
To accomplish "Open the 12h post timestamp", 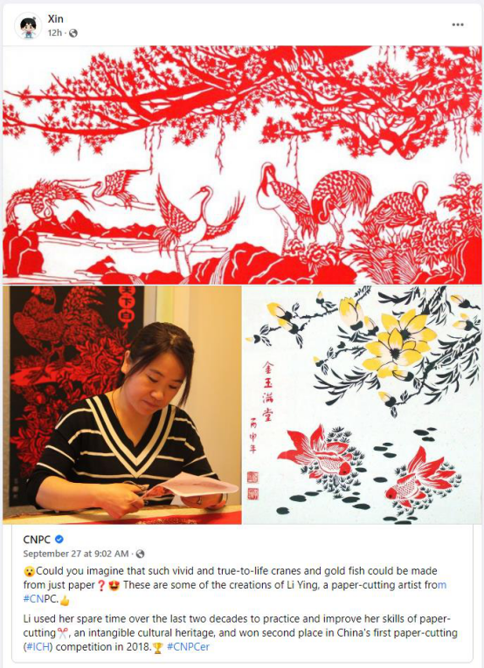I will (x=54, y=33).
